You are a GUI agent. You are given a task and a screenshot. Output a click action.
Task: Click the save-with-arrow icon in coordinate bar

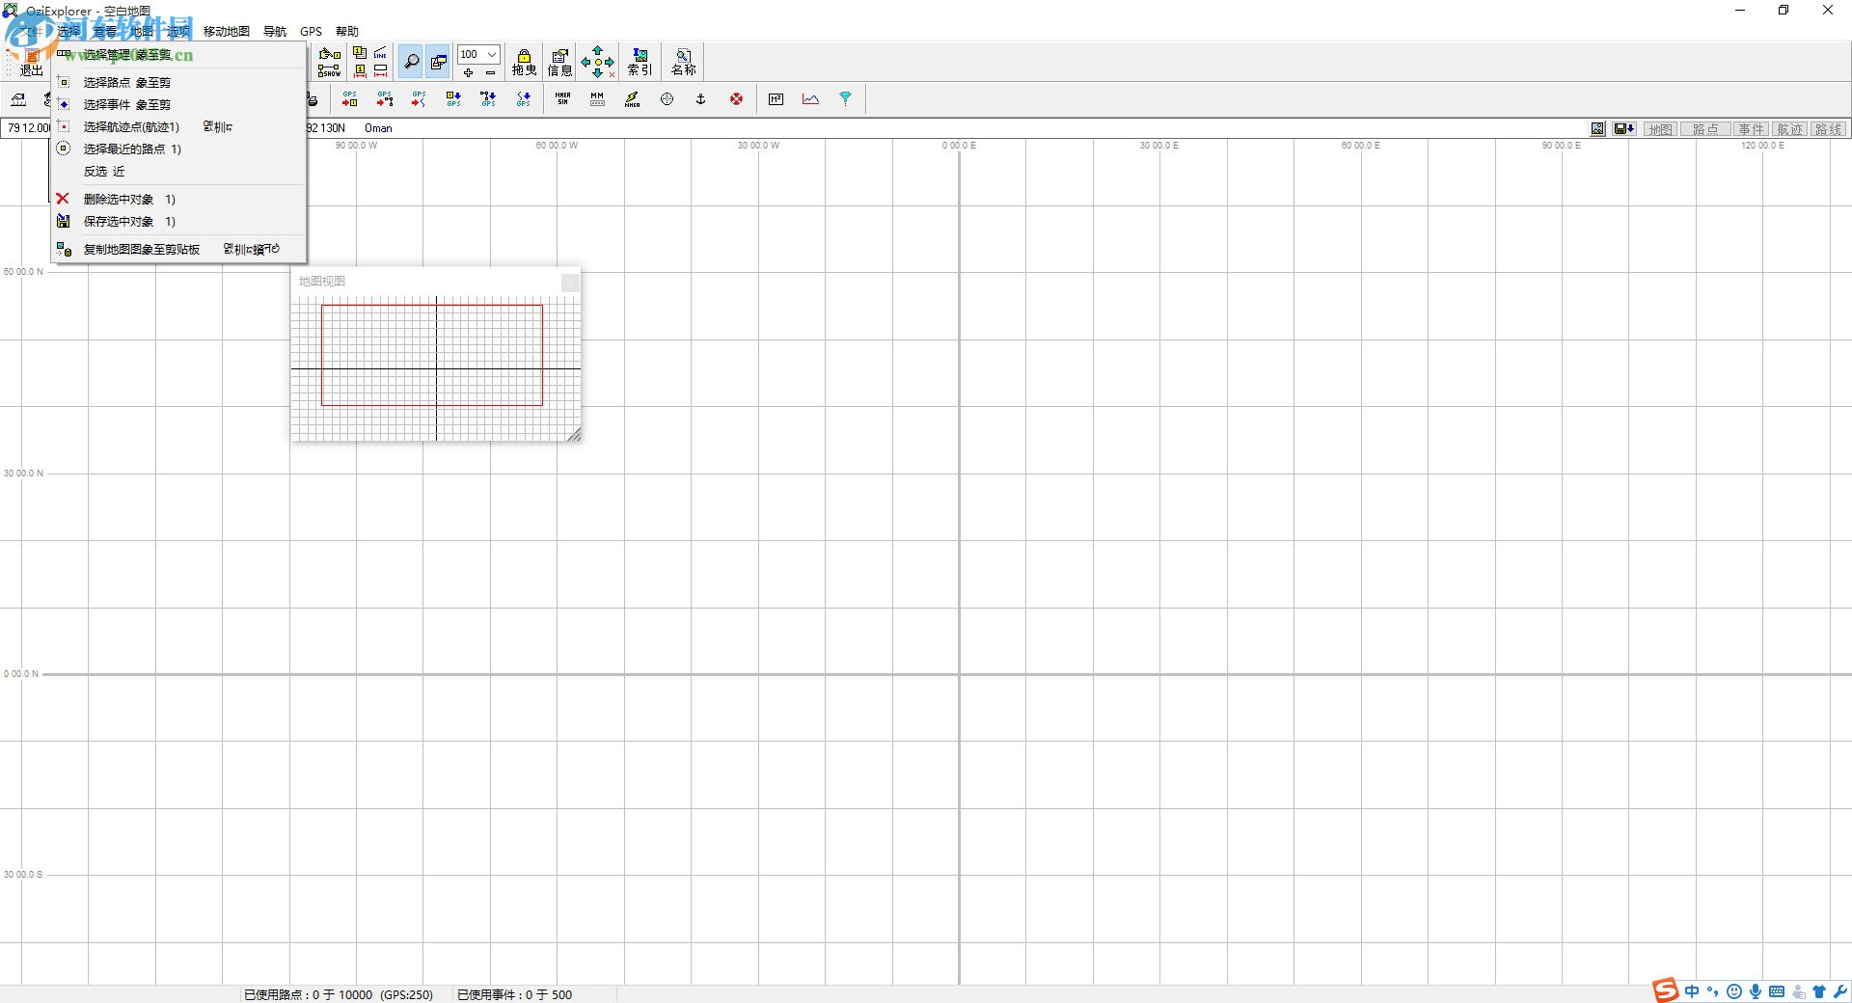click(x=1623, y=128)
